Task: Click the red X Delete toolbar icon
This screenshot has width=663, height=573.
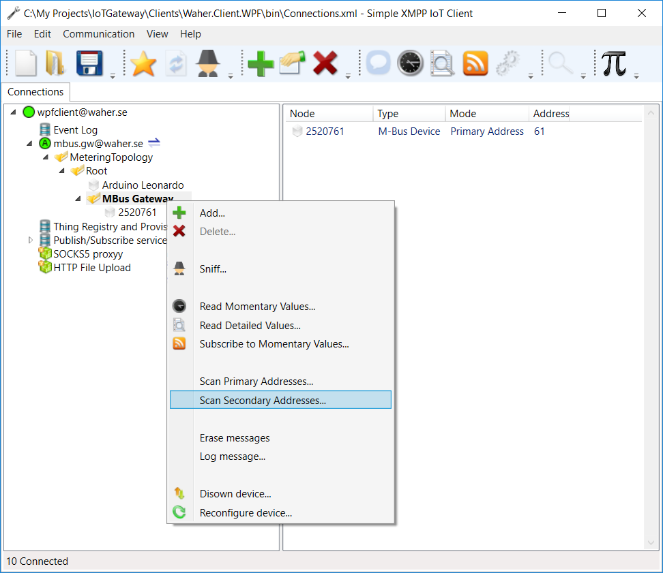Action: click(x=325, y=63)
